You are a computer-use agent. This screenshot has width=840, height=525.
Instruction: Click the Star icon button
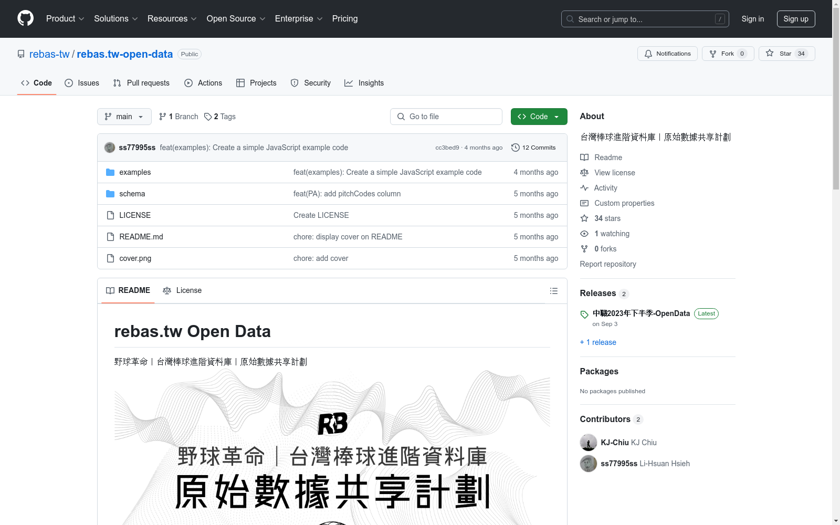coord(770,53)
